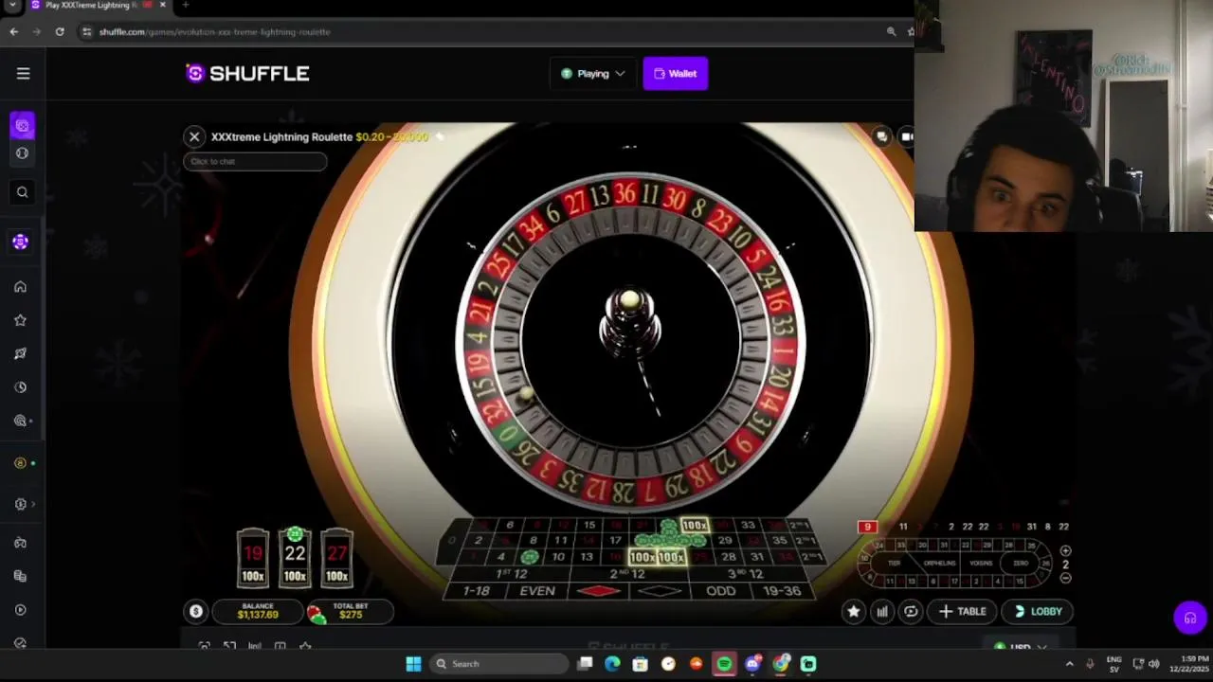
Task: Open the favourite bets star button
Action: point(854,612)
